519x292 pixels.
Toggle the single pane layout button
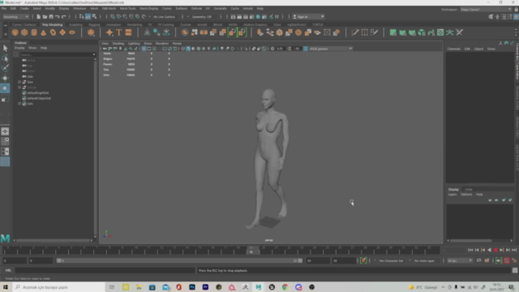pos(5,131)
